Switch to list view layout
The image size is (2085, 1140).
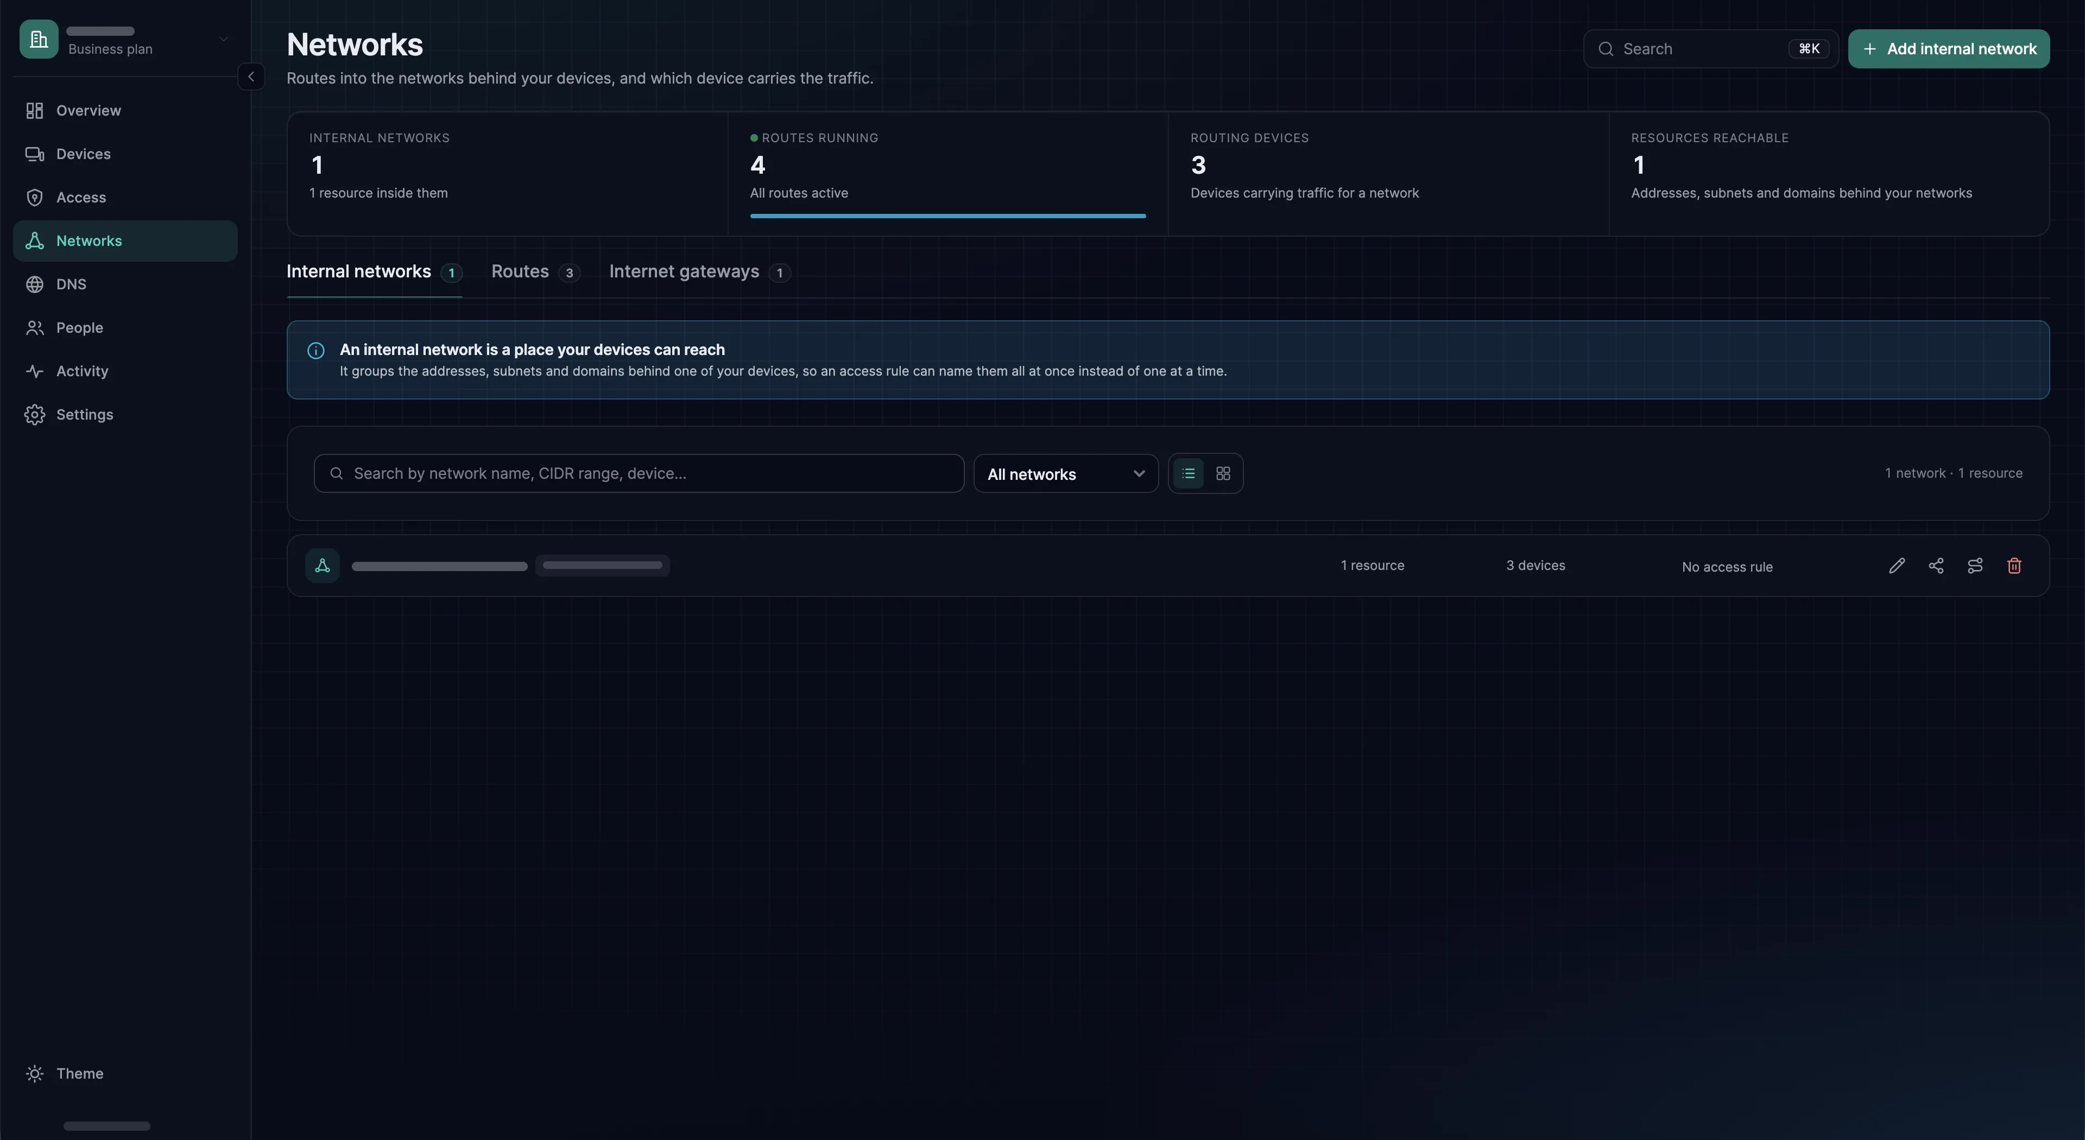point(1188,473)
